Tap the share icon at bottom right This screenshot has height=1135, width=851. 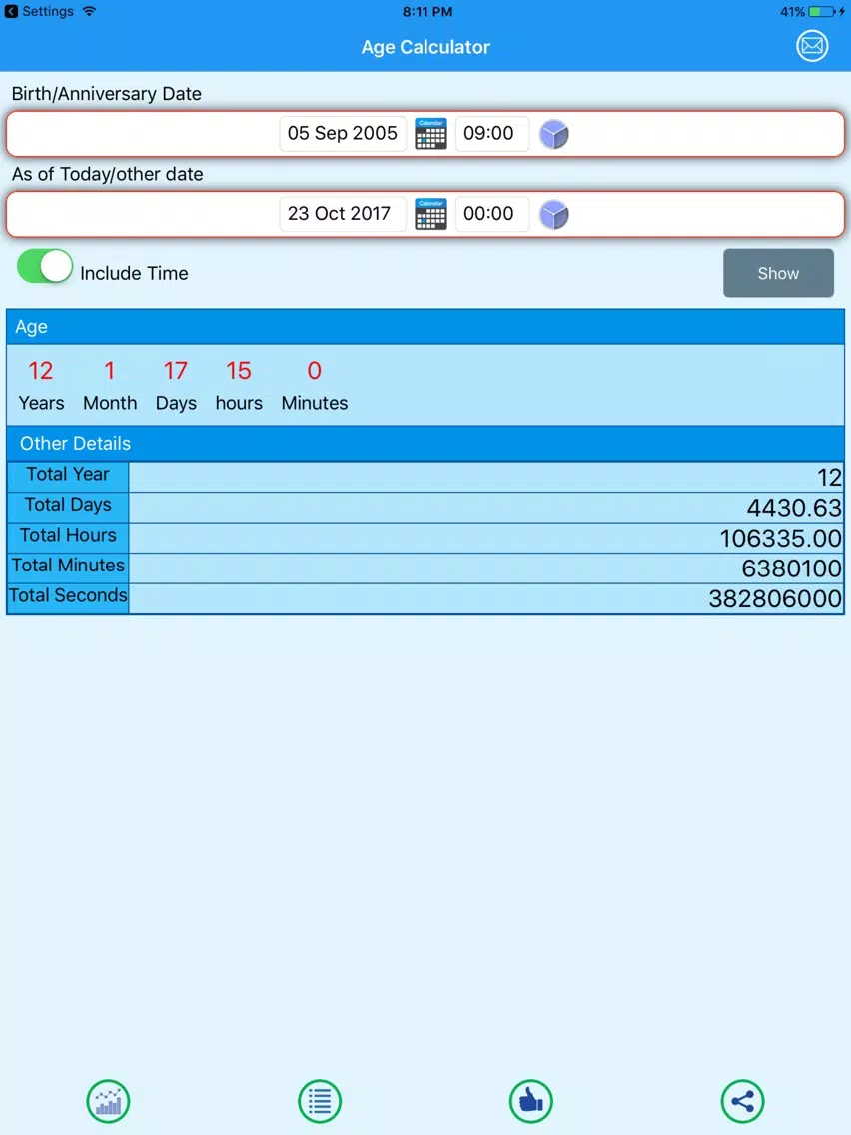click(742, 1101)
